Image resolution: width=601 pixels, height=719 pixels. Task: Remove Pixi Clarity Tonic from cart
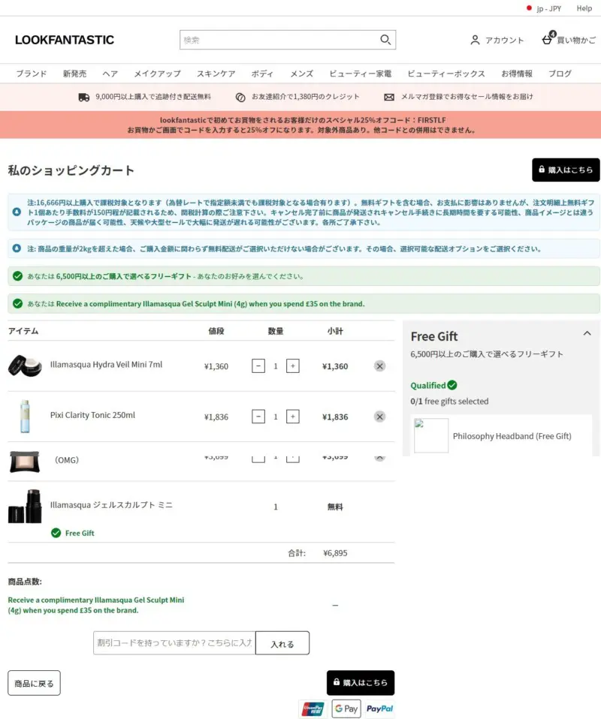(x=379, y=417)
